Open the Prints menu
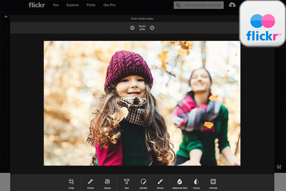 coord(91,5)
